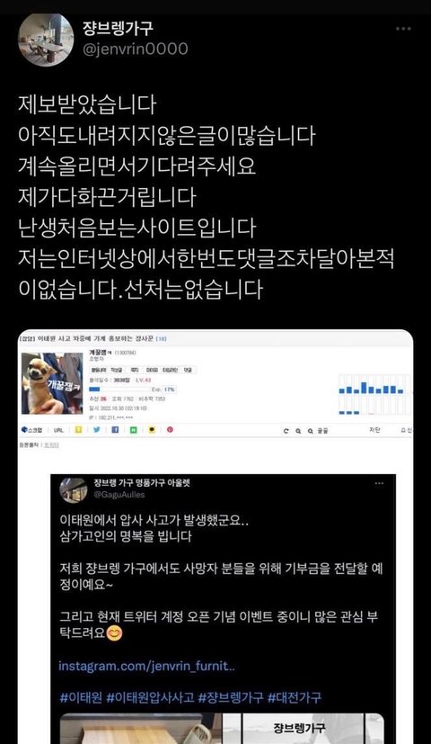Click the Facebook share icon
The image size is (431, 744).
click(115, 430)
